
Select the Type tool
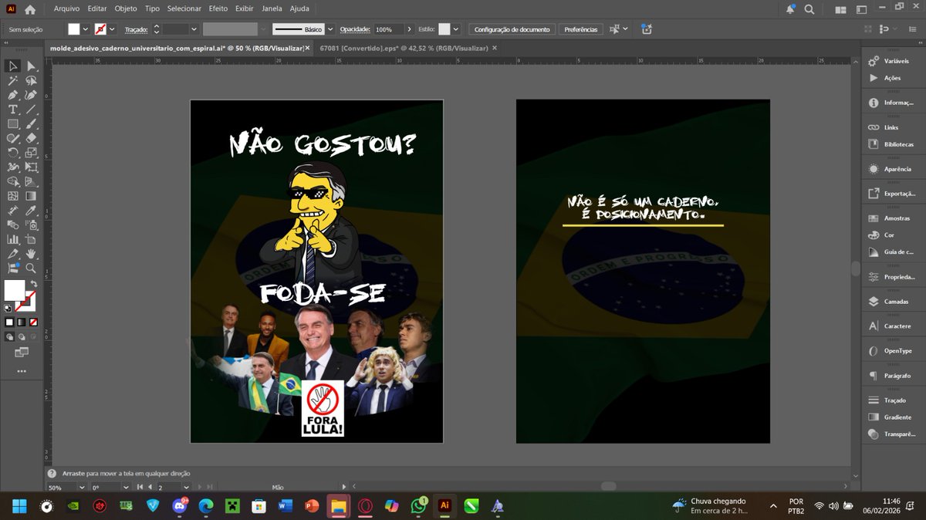coord(13,110)
